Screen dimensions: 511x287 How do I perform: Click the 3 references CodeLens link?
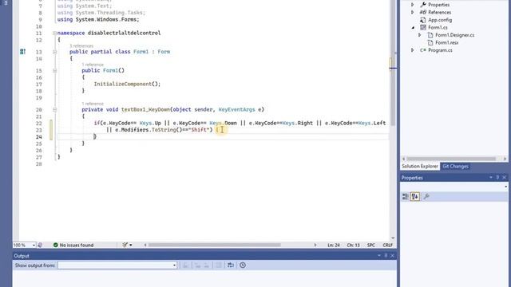point(81,46)
